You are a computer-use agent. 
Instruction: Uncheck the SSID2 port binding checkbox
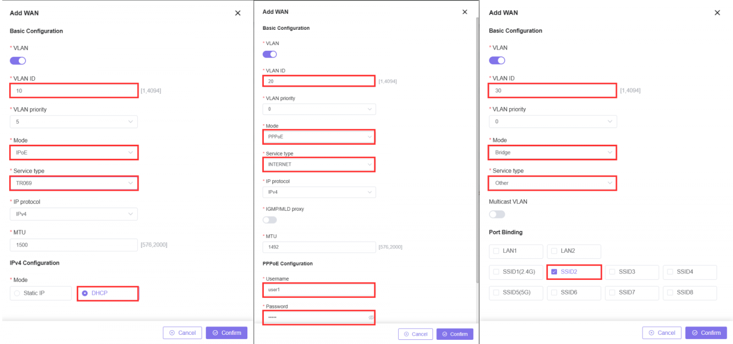pyautogui.click(x=554, y=272)
